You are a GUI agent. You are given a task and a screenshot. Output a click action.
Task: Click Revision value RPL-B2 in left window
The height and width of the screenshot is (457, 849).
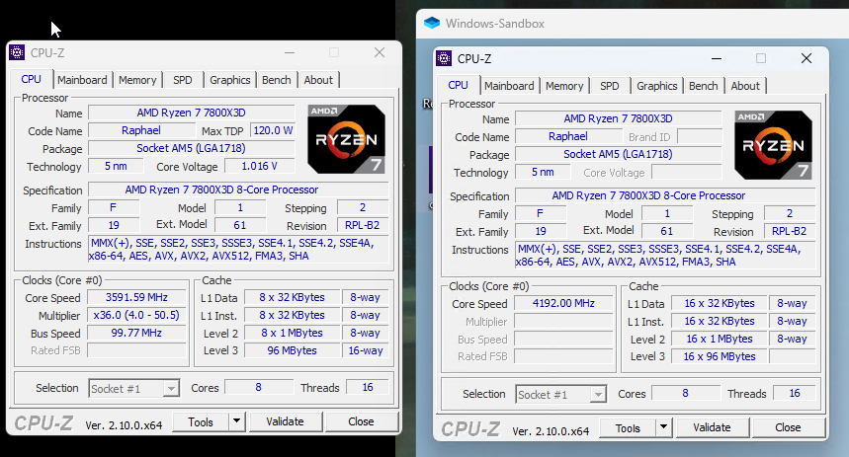coord(362,225)
